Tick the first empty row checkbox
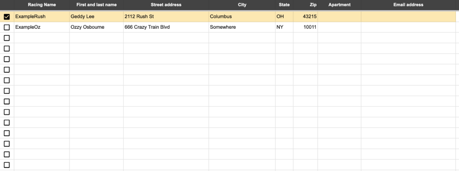This screenshot has width=459, height=171. [x=6, y=38]
